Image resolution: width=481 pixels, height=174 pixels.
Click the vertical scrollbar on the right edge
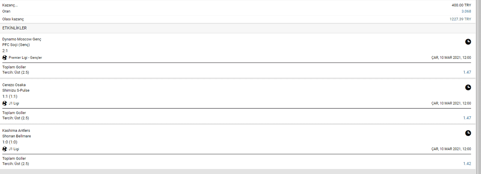[x=478, y=87]
